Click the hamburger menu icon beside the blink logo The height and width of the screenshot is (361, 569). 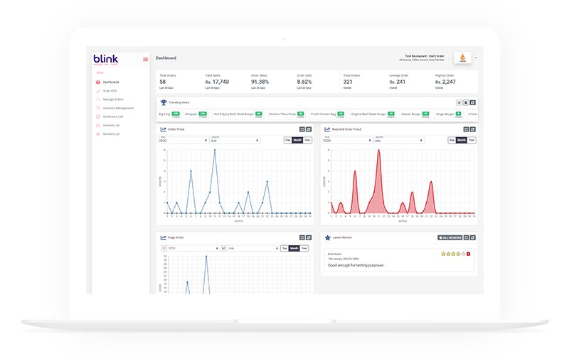(x=146, y=59)
